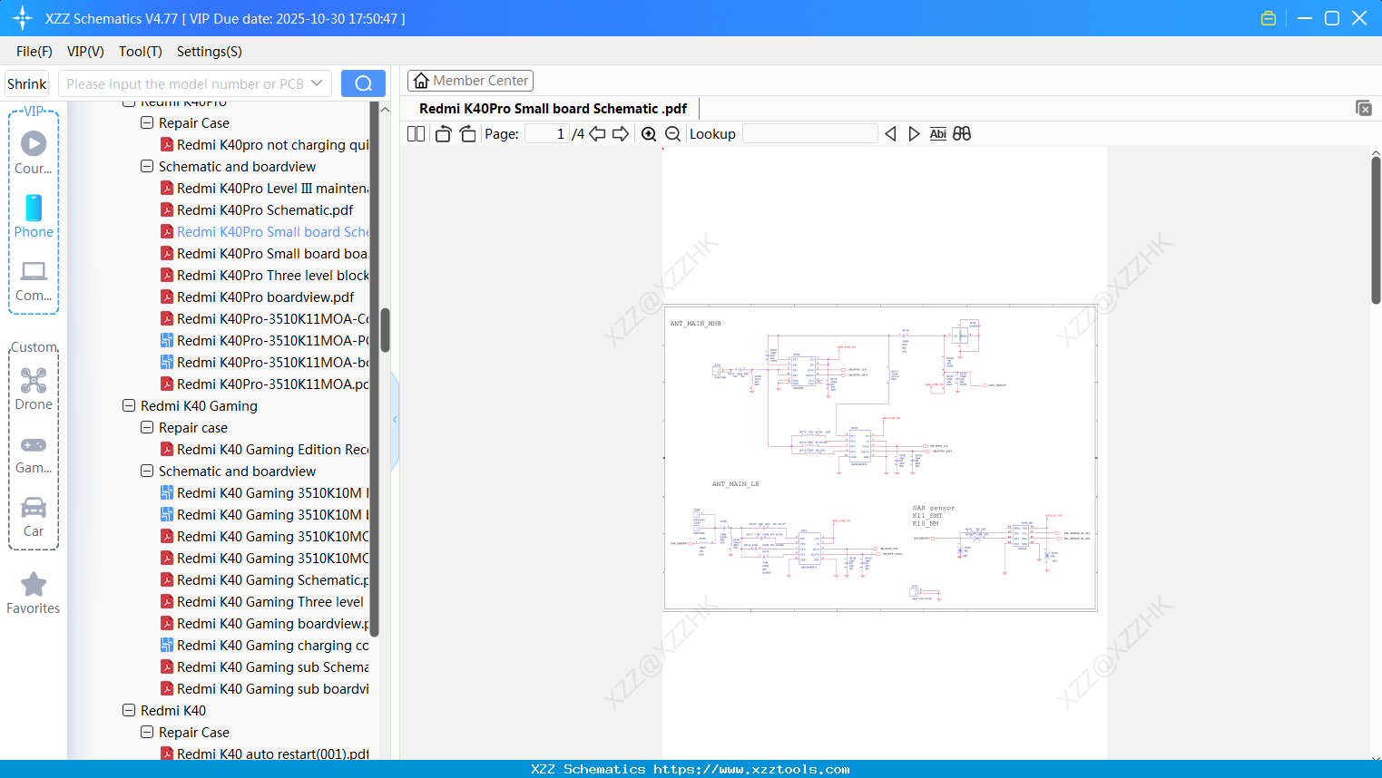Open the Tool(T) menu

point(141,52)
